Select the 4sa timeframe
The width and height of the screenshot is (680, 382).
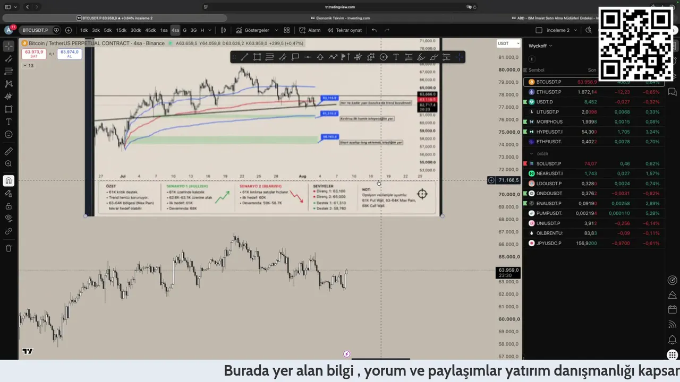point(175,30)
